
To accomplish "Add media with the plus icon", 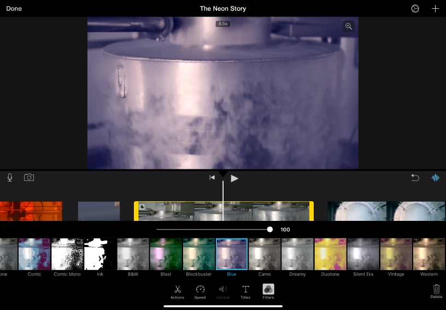I will [435, 9].
